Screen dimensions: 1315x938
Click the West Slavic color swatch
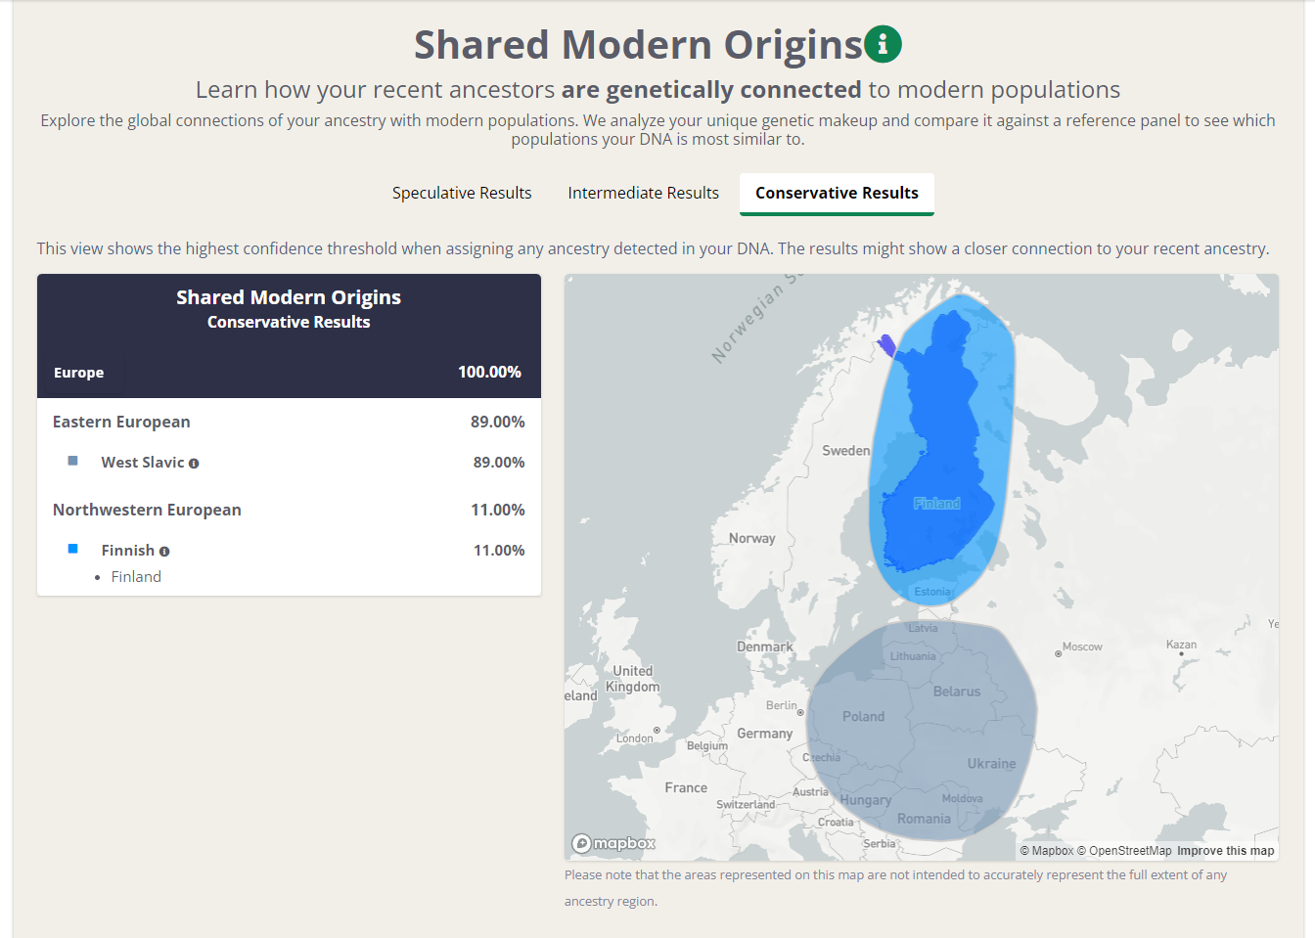(72, 461)
